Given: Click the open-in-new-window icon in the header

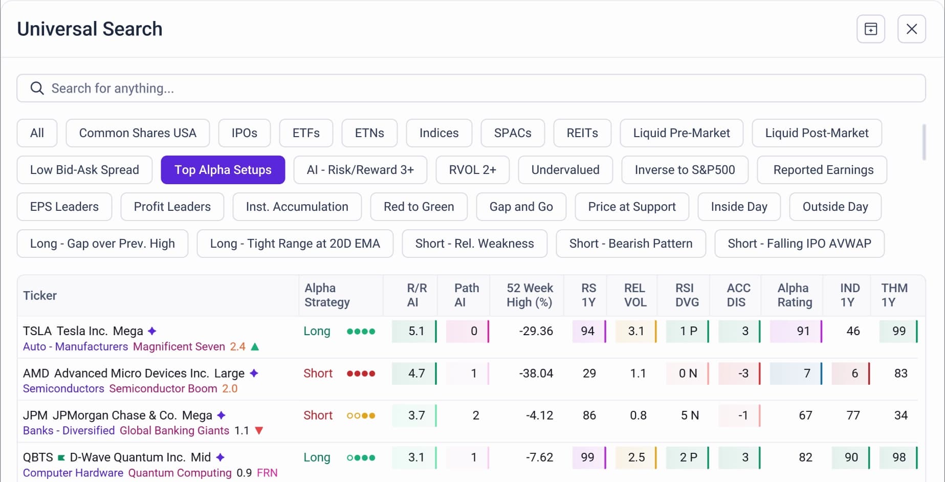Looking at the screenshot, I should [870, 29].
